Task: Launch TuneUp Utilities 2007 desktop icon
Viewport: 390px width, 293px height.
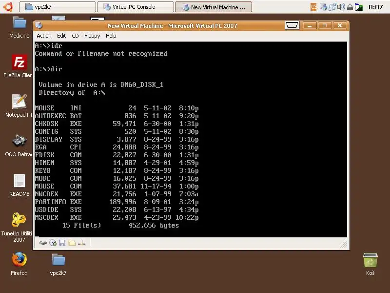Action: coord(17,227)
